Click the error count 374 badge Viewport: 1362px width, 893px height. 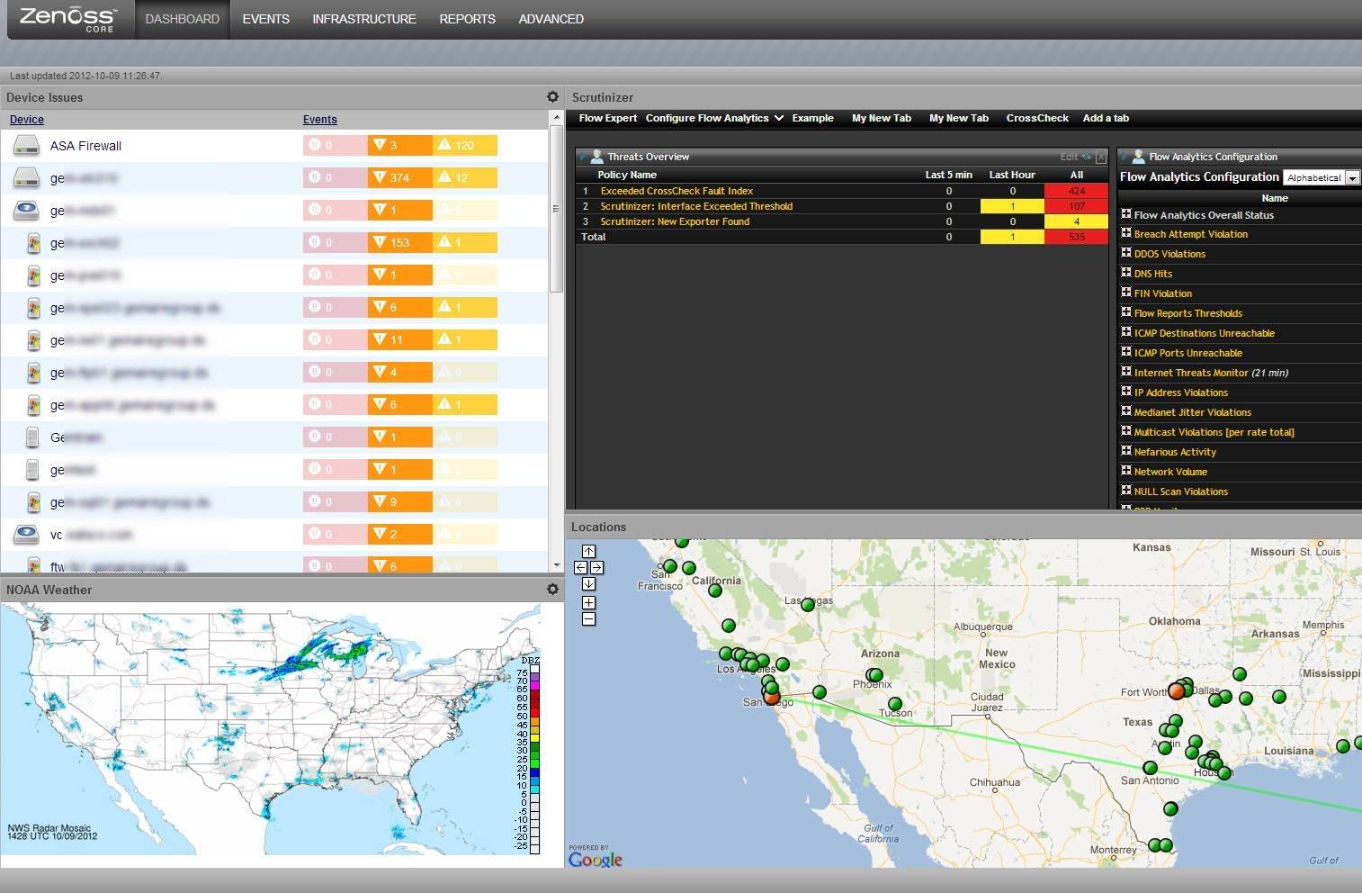[x=400, y=177]
